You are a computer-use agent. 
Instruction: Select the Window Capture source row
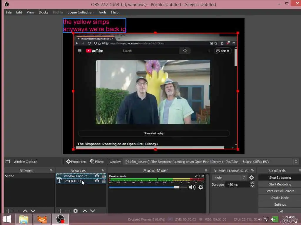coord(81,176)
